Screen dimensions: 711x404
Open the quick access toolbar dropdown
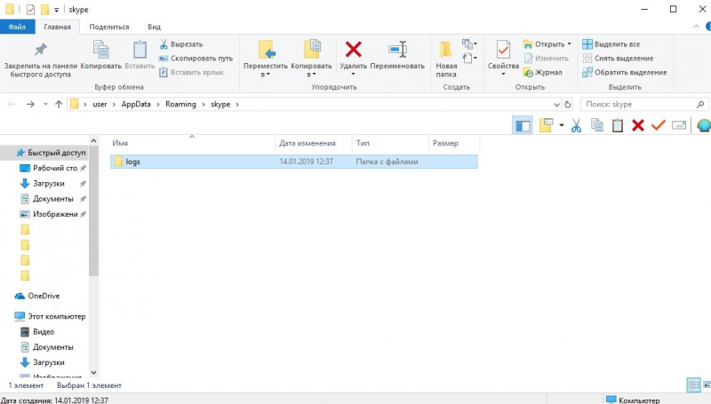pyautogui.click(x=56, y=10)
